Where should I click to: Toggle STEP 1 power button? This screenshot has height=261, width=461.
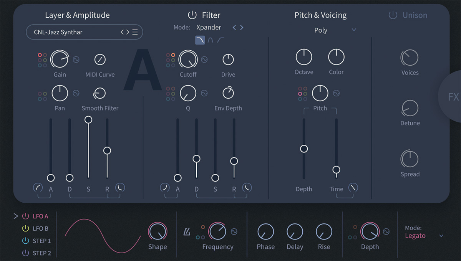pos(26,241)
